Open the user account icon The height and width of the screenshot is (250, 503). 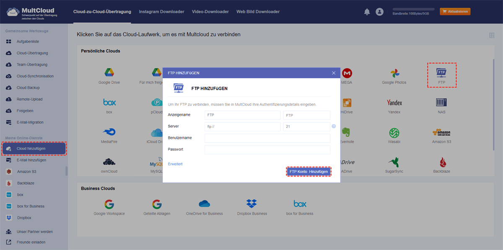point(380,12)
